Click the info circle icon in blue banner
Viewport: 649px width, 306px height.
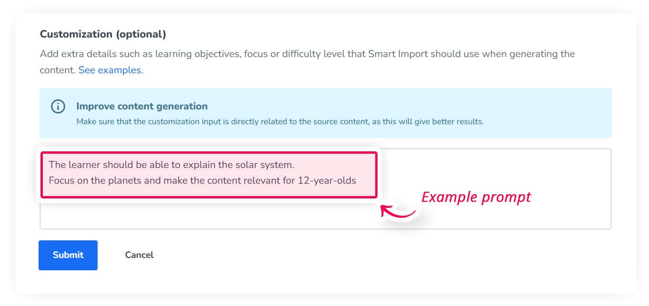(x=58, y=107)
